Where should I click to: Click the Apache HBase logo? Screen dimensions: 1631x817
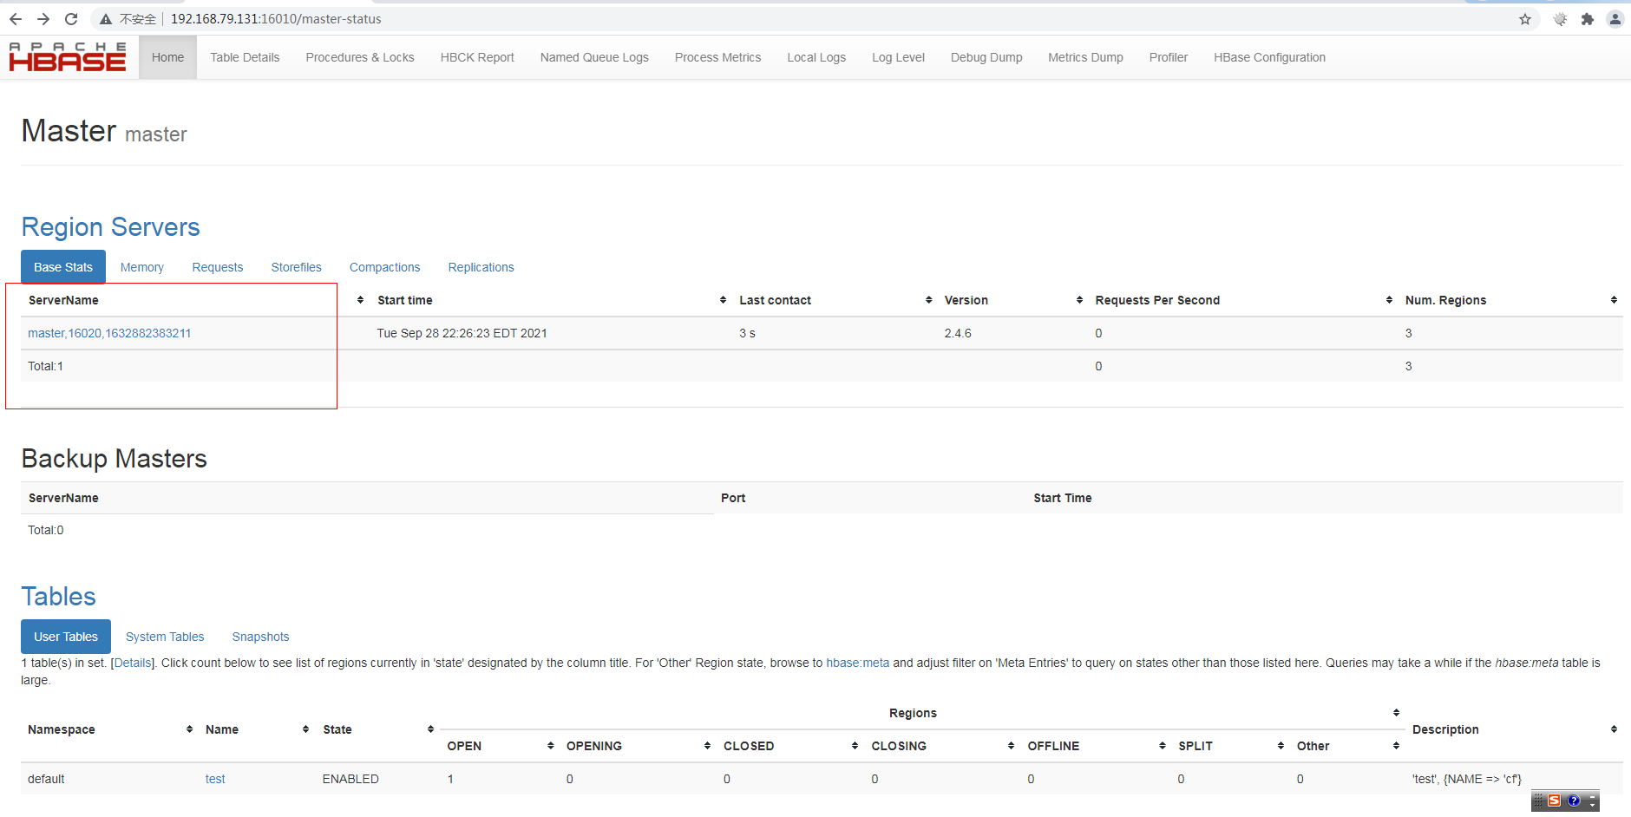coord(67,56)
